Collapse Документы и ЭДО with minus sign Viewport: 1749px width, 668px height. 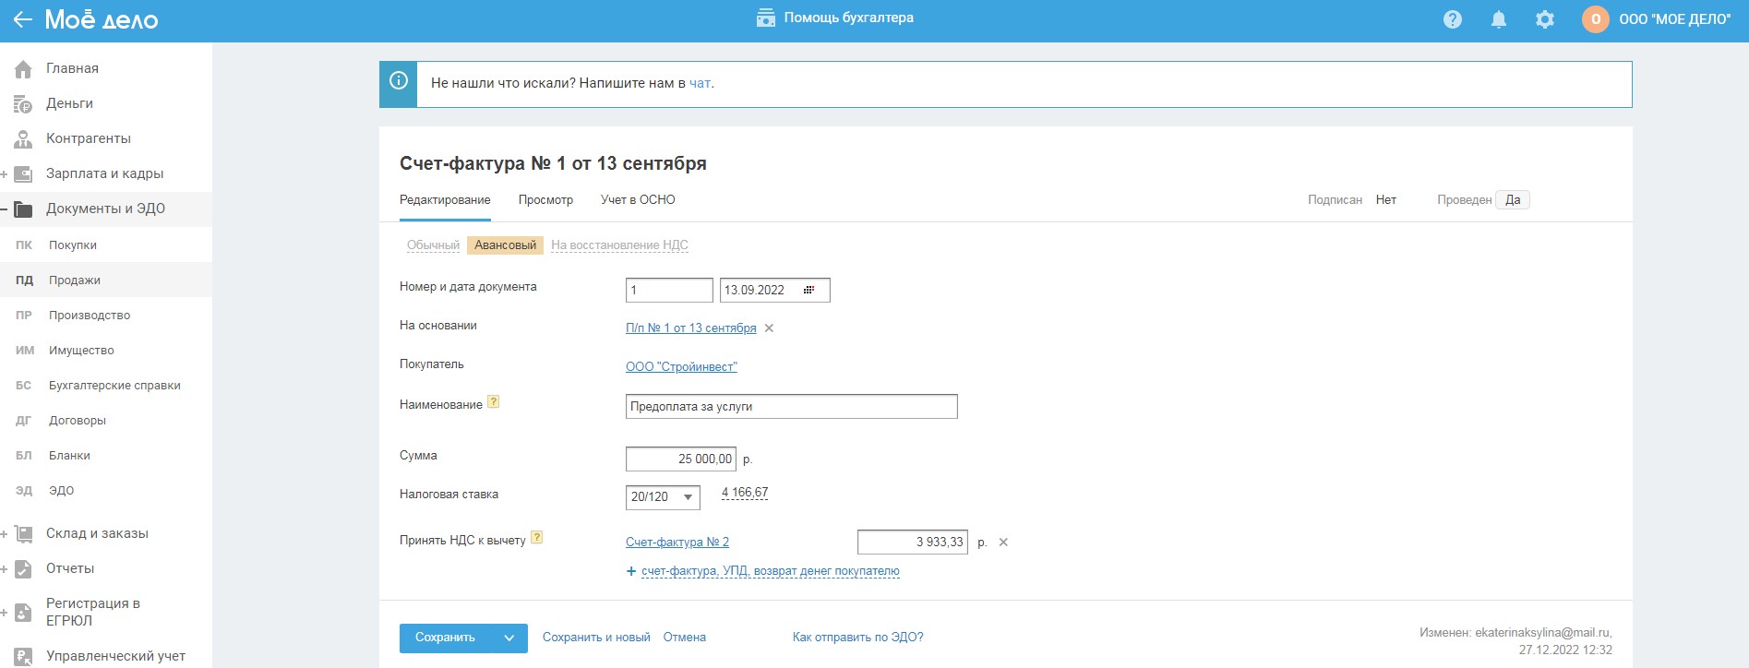coord(5,209)
